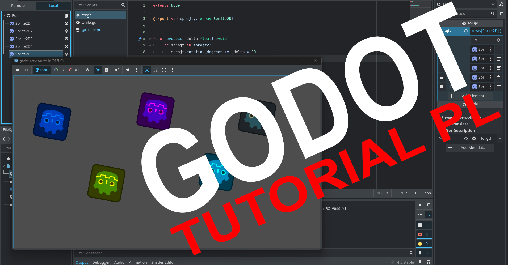
Task: Clear output with the broom icon
Action: [420, 204]
